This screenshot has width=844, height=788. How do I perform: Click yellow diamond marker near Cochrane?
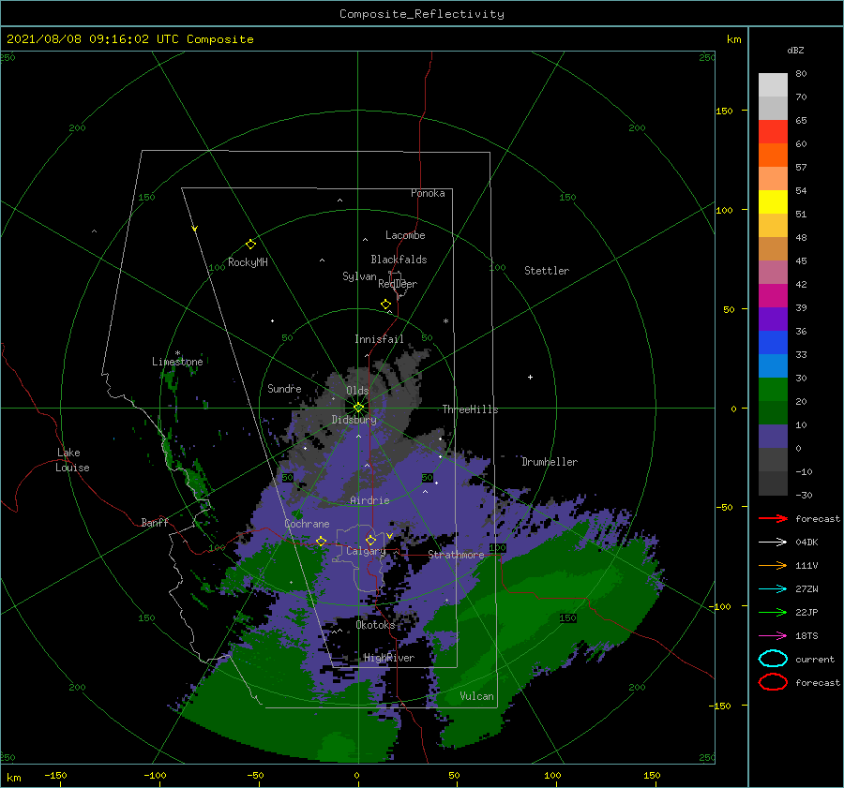click(x=321, y=541)
